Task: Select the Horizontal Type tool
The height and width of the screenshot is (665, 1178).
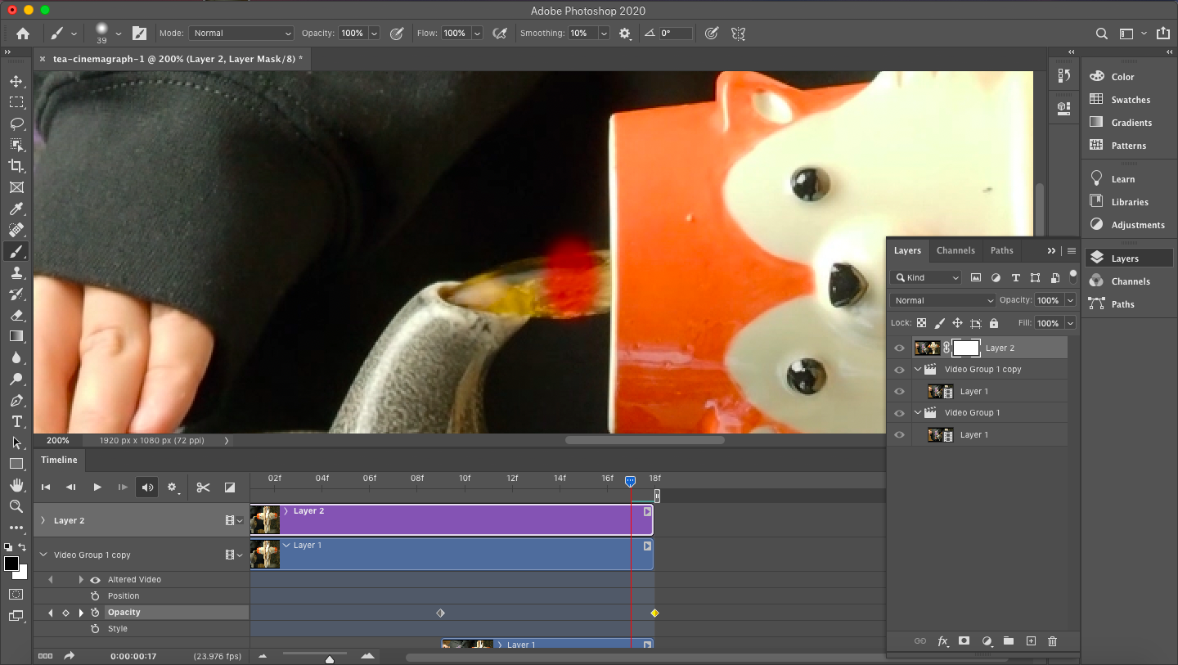Action: (16, 422)
